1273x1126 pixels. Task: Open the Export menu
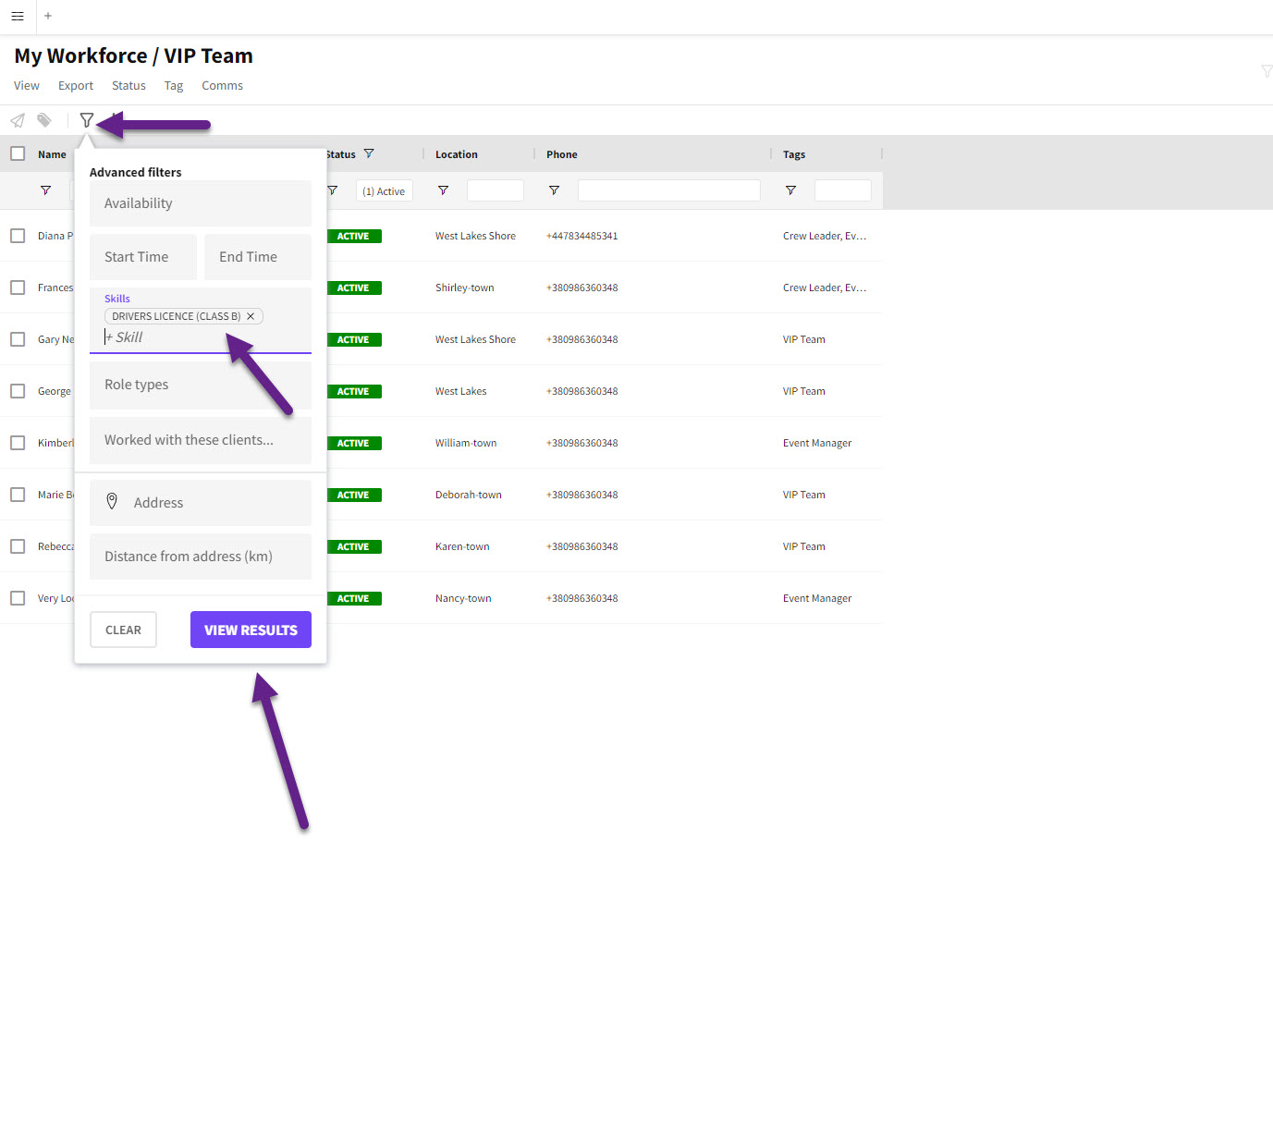[76, 85]
